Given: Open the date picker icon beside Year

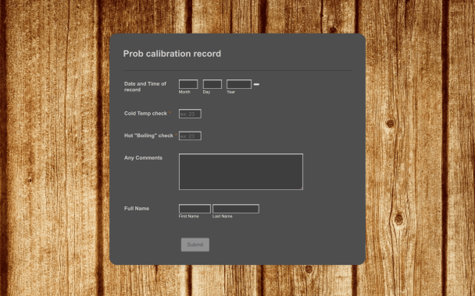Looking at the screenshot, I should 256,84.
